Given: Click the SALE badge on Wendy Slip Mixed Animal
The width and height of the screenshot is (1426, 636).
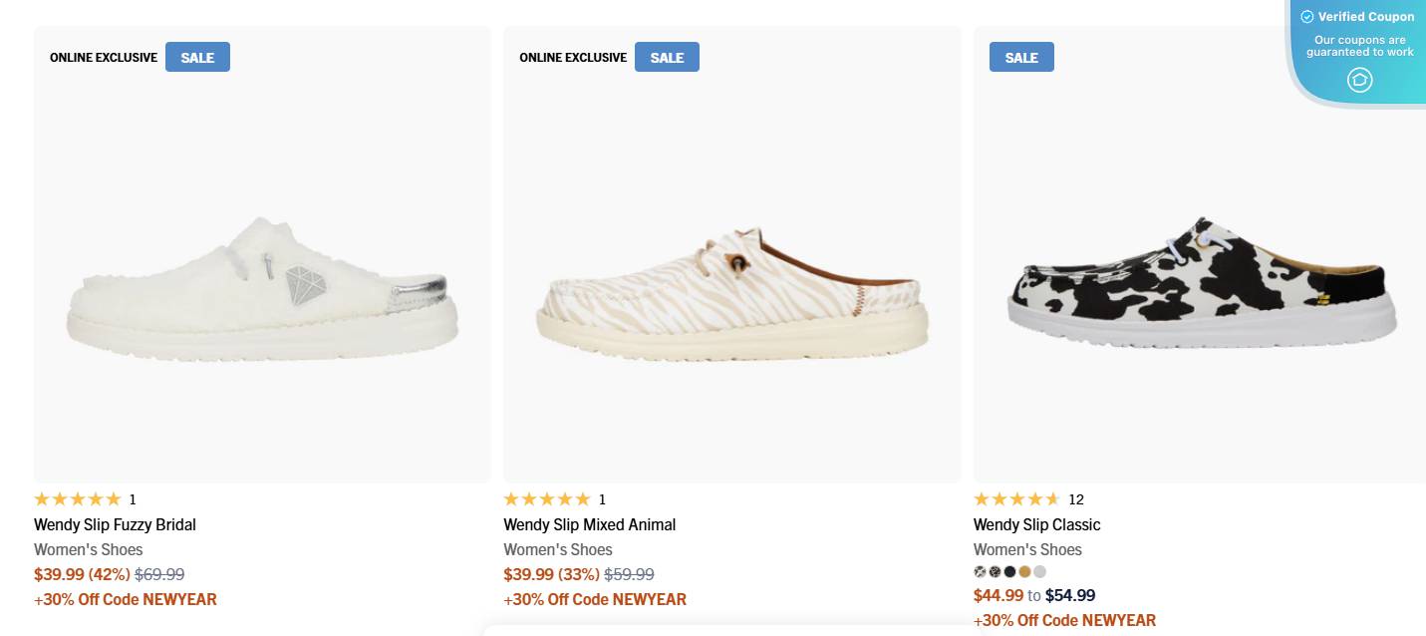Looking at the screenshot, I should (x=666, y=57).
